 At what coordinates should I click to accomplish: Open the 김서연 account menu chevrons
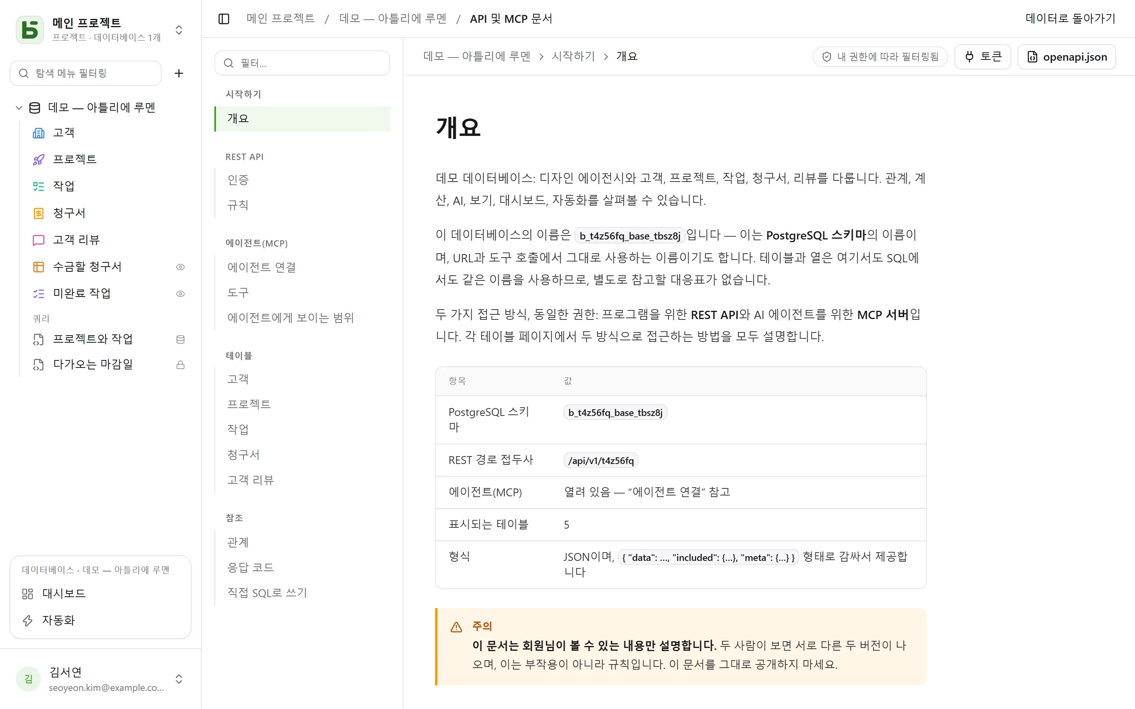(x=179, y=679)
